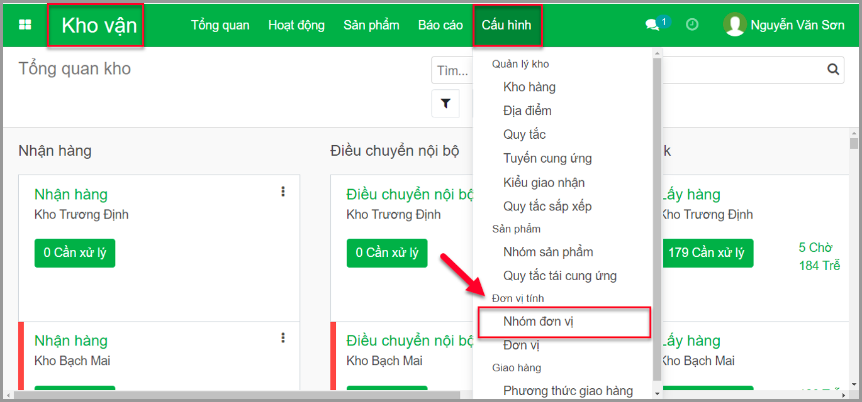
Task: Open kebab menu on Kho Trương Định Nhận hàng card
Action: pos(283,192)
